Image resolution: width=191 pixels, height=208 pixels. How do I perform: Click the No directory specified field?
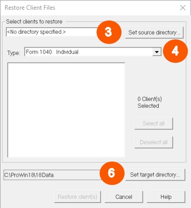click(x=52, y=32)
